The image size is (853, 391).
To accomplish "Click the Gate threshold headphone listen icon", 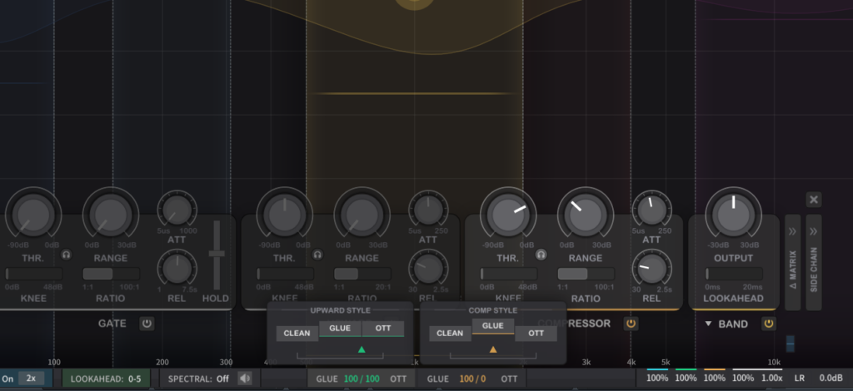I will (x=66, y=255).
